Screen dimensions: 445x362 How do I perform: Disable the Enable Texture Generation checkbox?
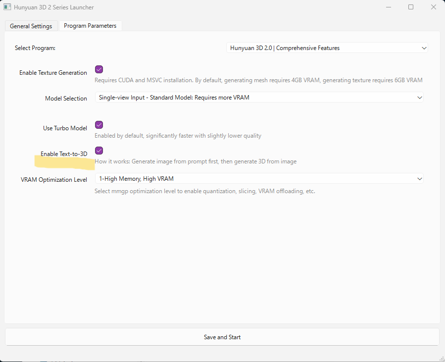click(x=99, y=69)
